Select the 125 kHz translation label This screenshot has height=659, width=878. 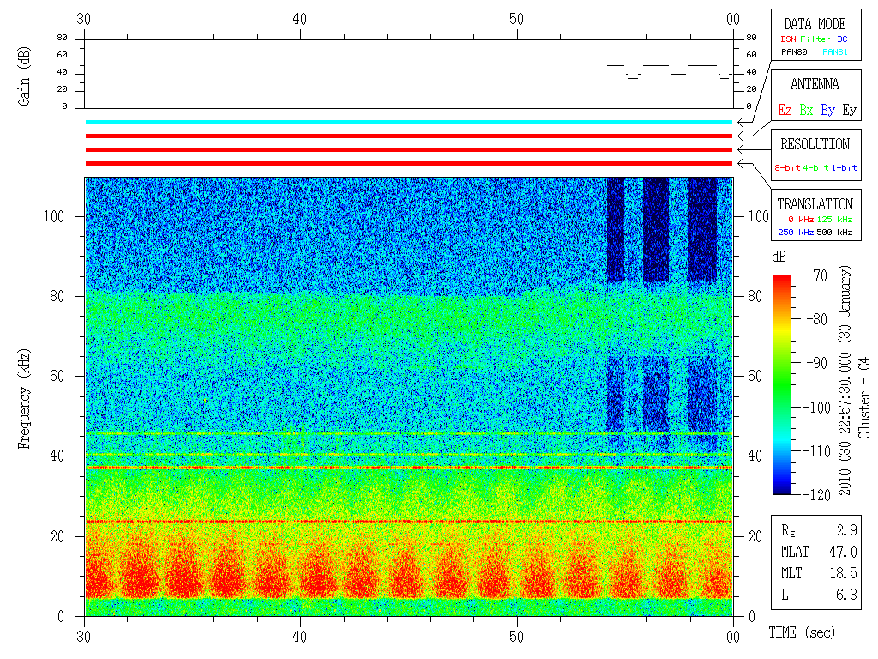pyautogui.click(x=834, y=219)
